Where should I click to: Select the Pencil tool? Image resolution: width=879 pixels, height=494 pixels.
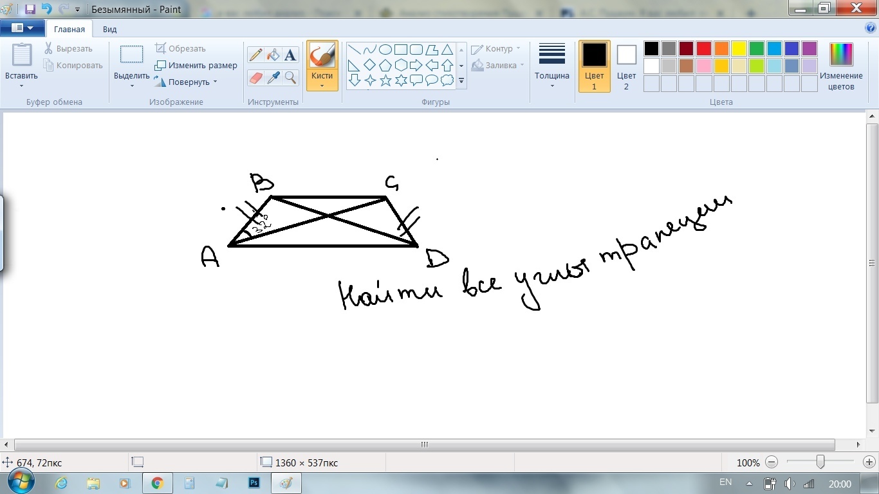(255, 55)
